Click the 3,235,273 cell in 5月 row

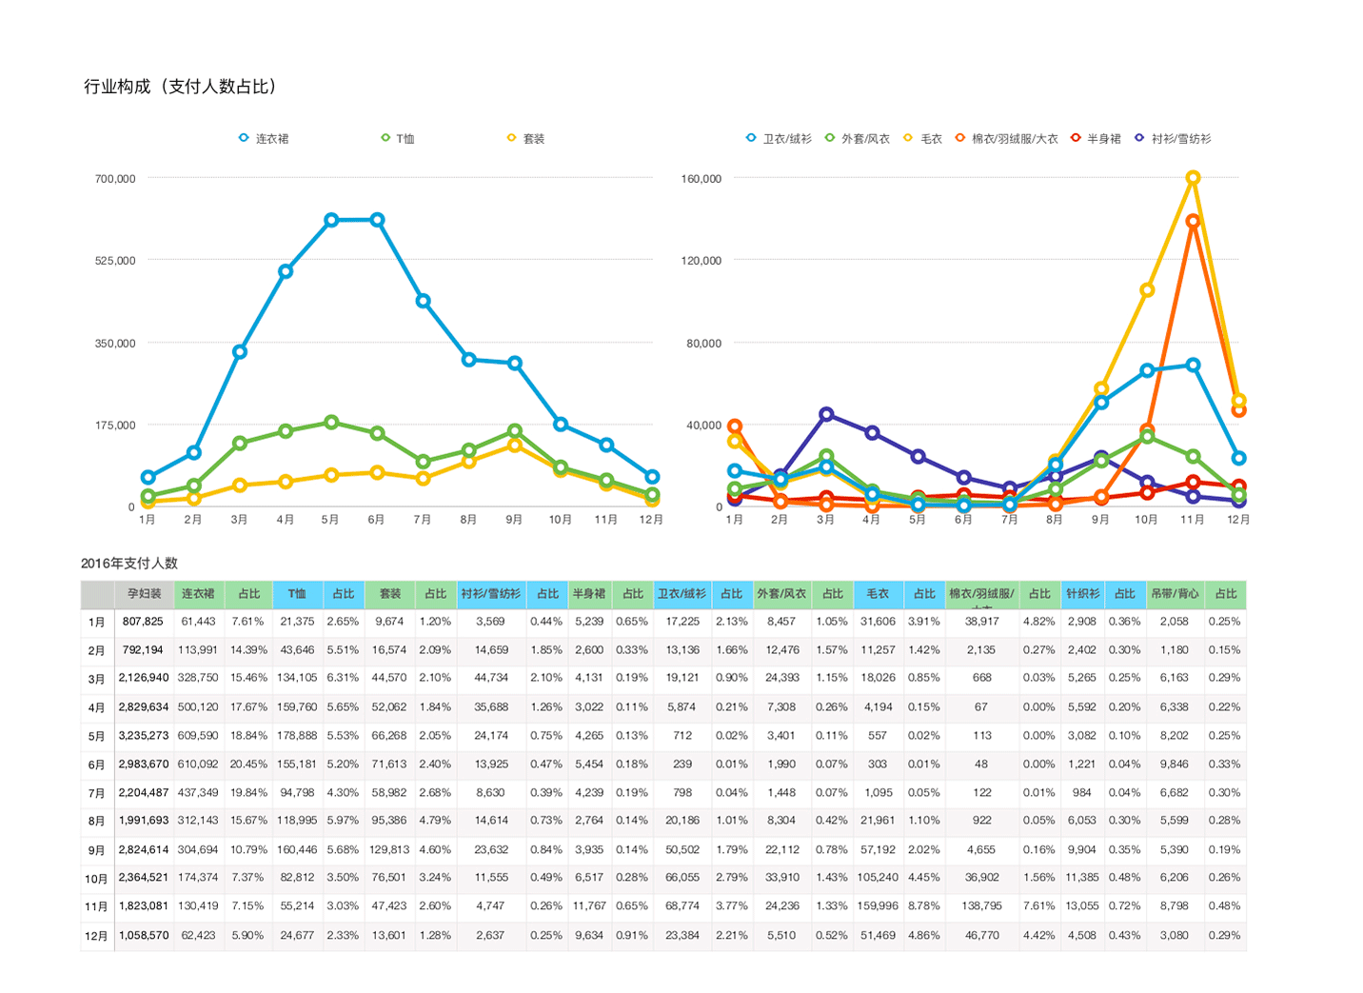tap(144, 736)
